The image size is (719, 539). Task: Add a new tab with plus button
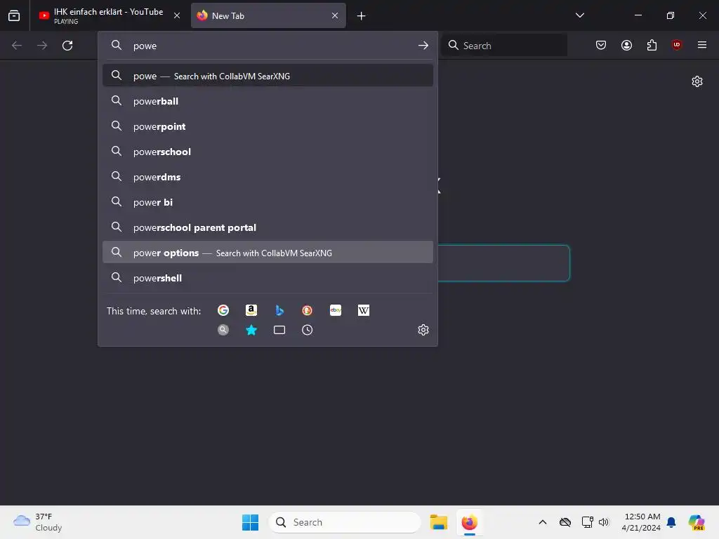pos(362,16)
